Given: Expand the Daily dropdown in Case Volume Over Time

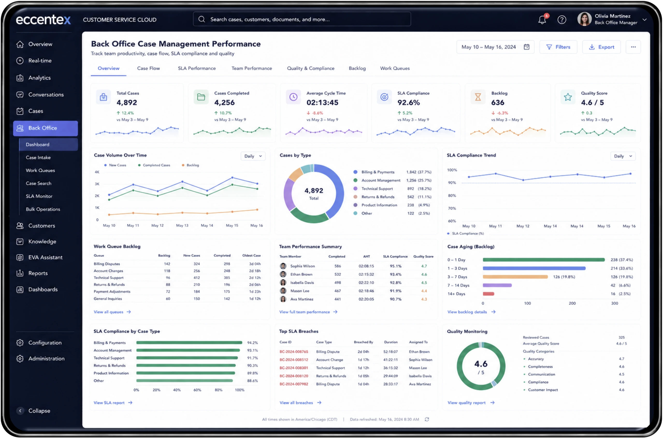Looking at the screenshot, I should coord(253,156).
